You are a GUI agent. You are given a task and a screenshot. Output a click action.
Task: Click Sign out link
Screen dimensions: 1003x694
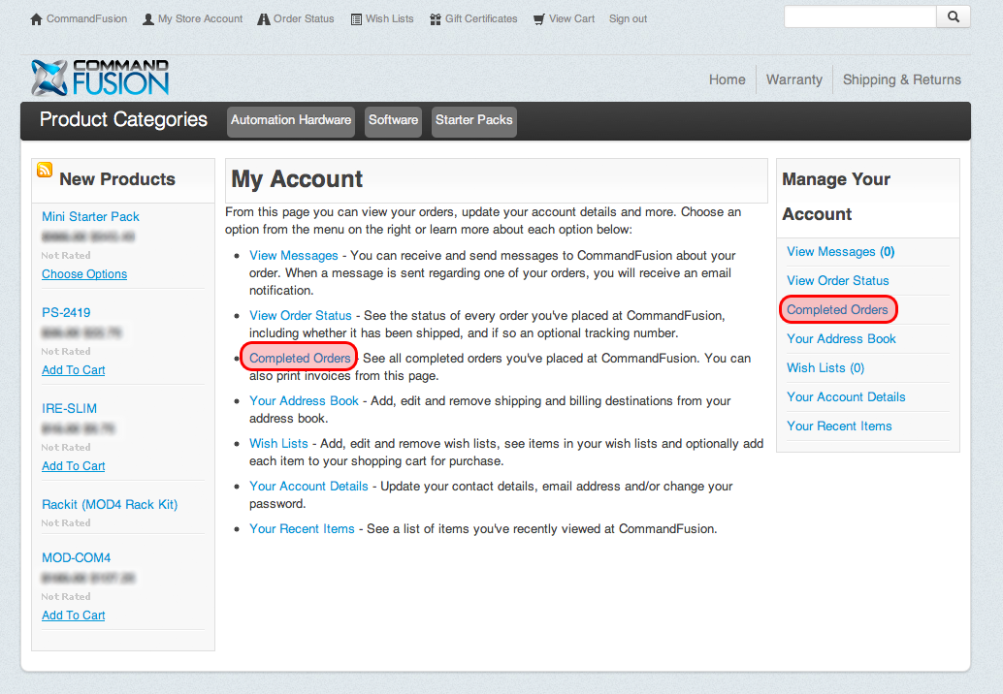point(628,19)
